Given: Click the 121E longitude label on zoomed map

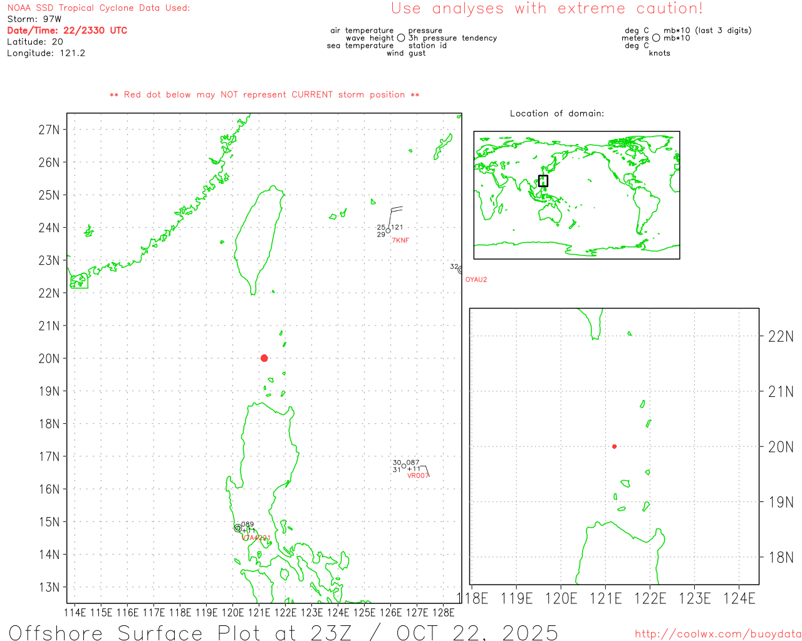Looking at the screenshot, I should click(x=605, y=598).
